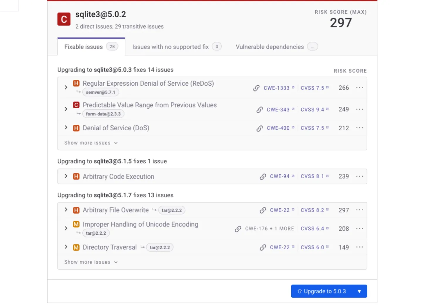Expand the Improper Handling of Unicode Encoding row
This screenshot has height=308, width=440.
click(66, 228)
